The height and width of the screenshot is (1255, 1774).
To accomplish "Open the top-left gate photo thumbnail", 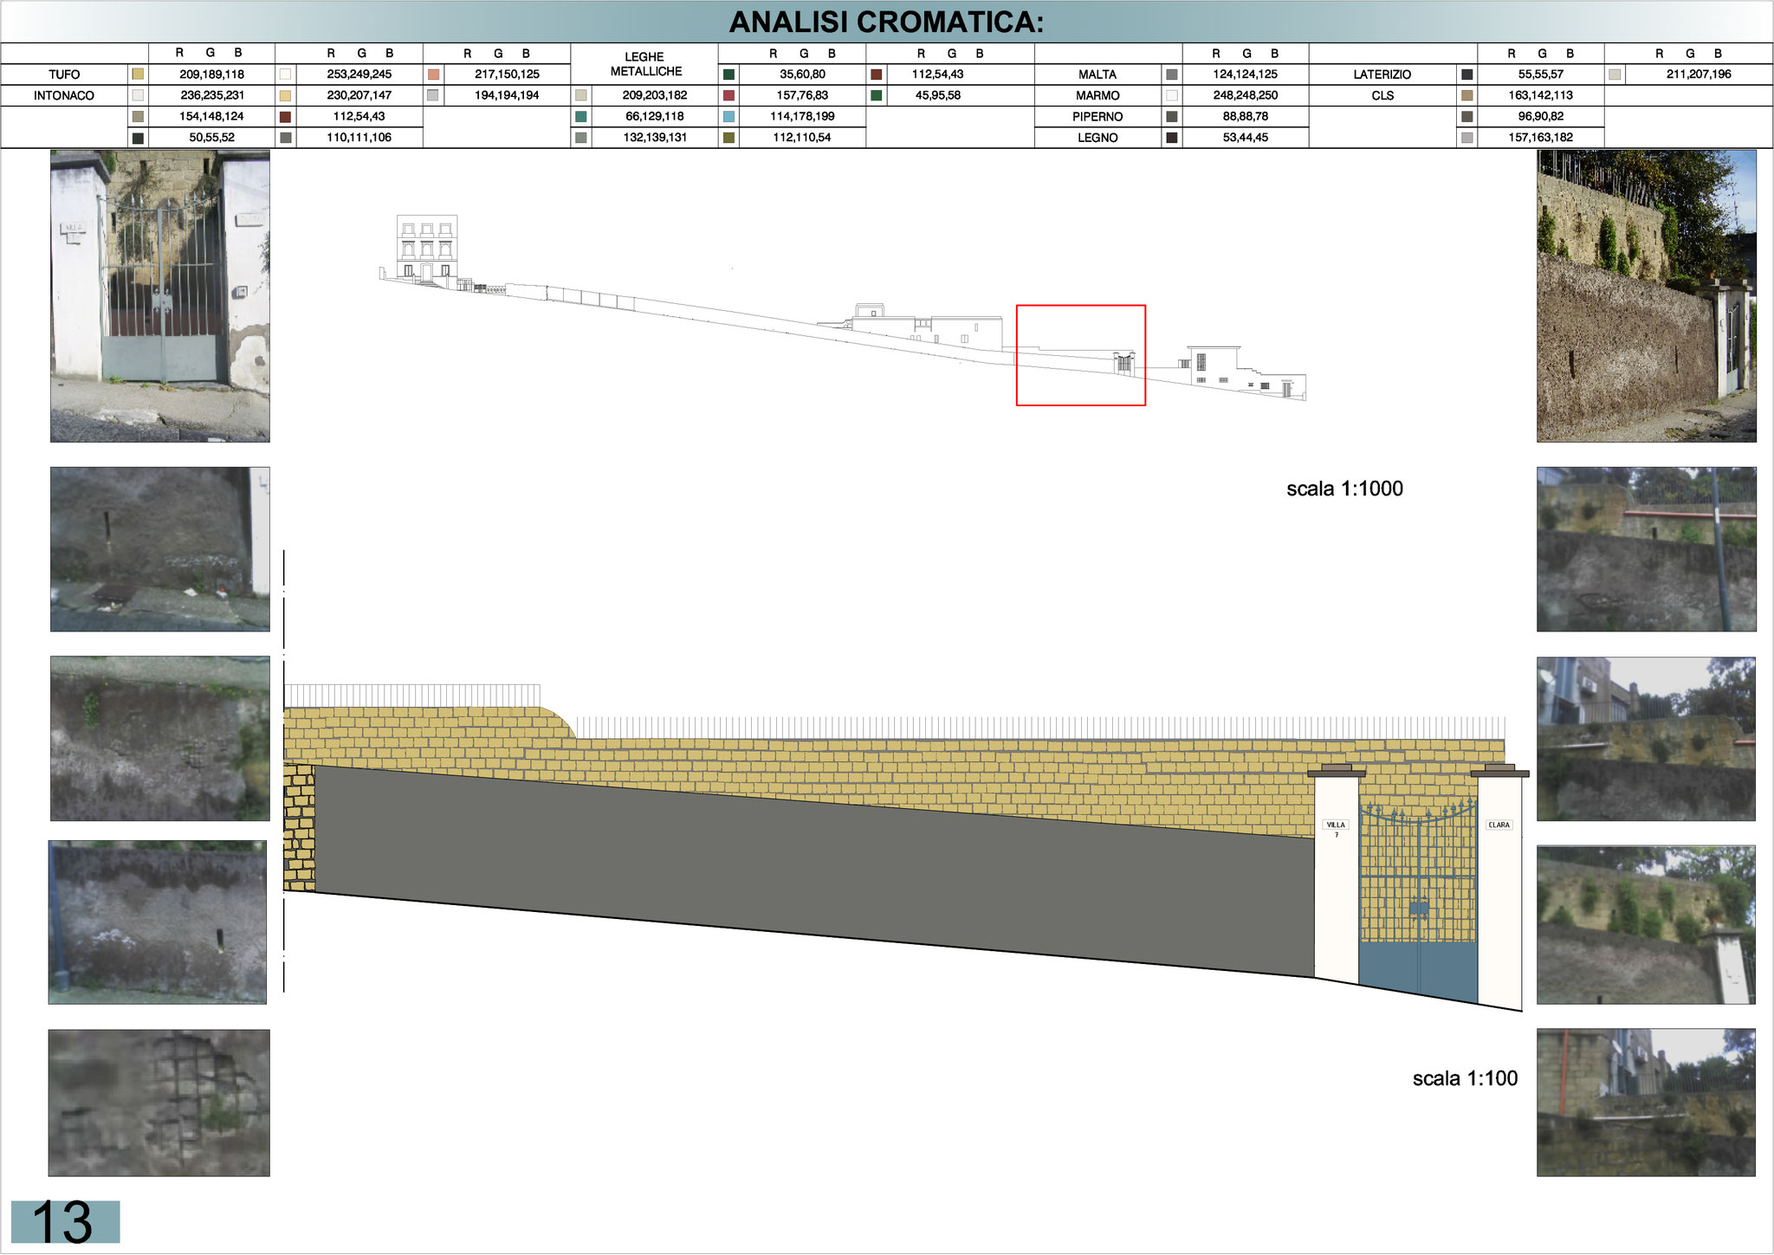I will click(x=160, y=296).
